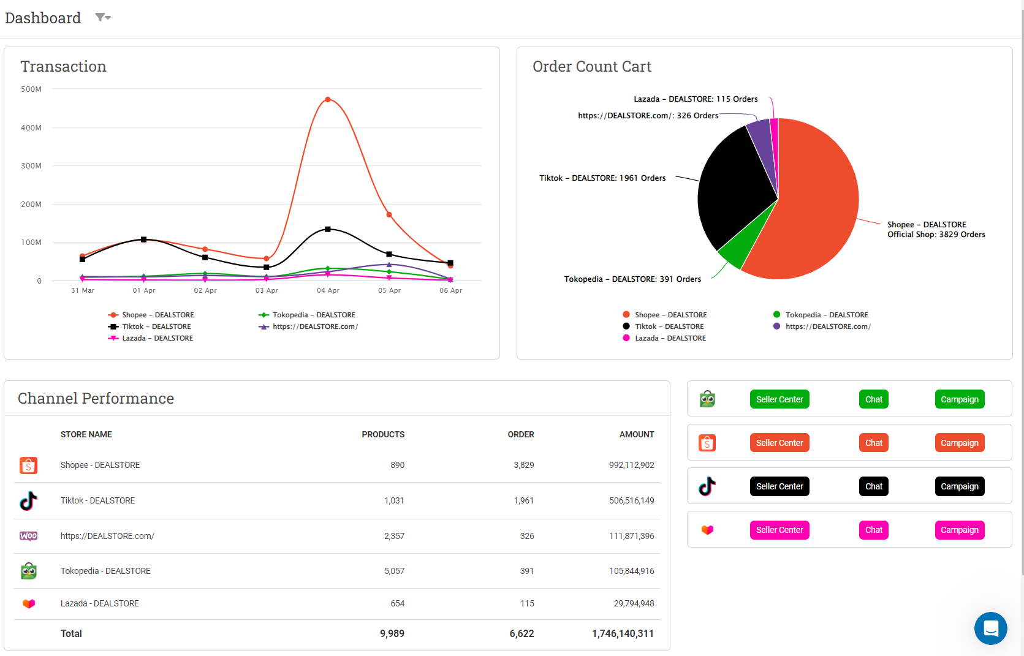This screenshot has height=656, width=1024.
Task: Click Tiktok data point on 01 Apr
Action: click(x=143, y=239)
